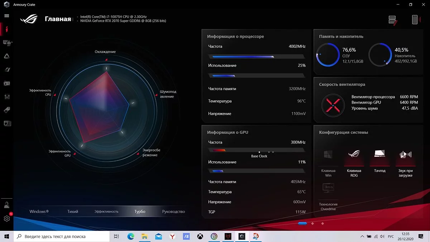Screen dimensions: 430x242
Task: Click the settings gear icon in sidebar
Action: (6, 218)
